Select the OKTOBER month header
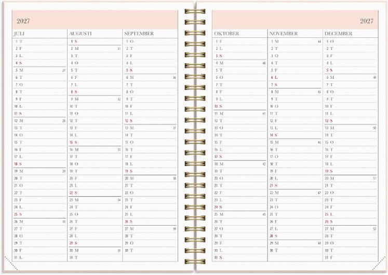Screen dimensions: 388x275 (226, 34)
